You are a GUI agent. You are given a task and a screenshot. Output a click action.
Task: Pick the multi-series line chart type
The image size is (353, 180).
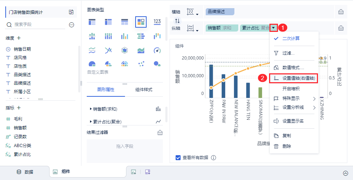tap(108, 50)
